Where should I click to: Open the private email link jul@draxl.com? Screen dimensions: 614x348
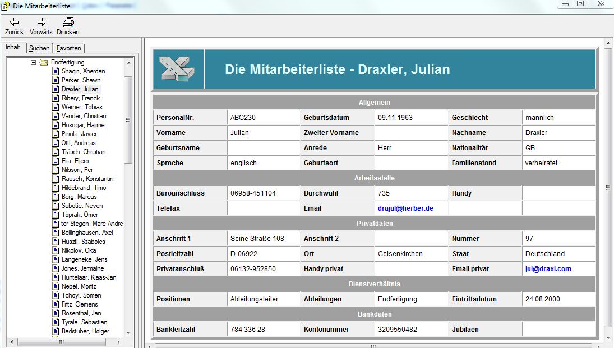tap(548, 269)
